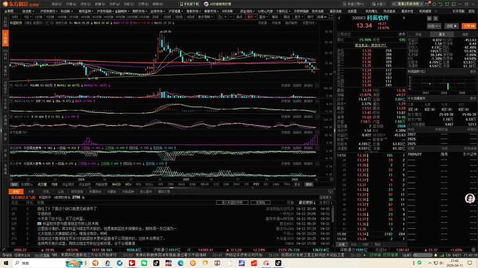
Task: Go to home via house icon
Action: pyautogui.click(x=434, y=4)
